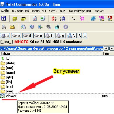The height and width of the screenshot is (114, 114).
Task: Select floppy drive a button
Action: point(5,36)
